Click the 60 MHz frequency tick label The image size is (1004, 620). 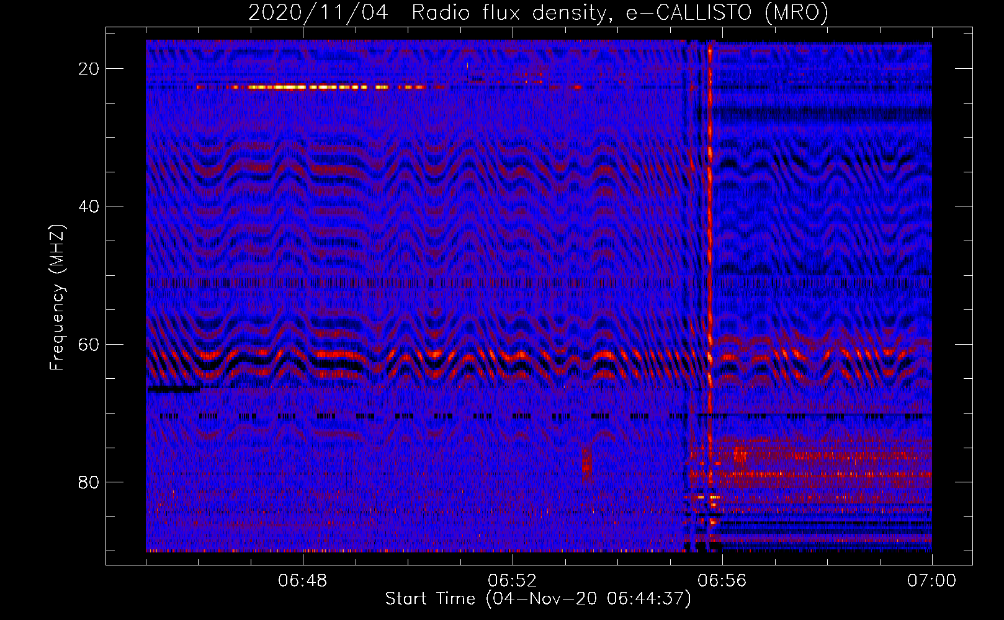tap(89, 344)
